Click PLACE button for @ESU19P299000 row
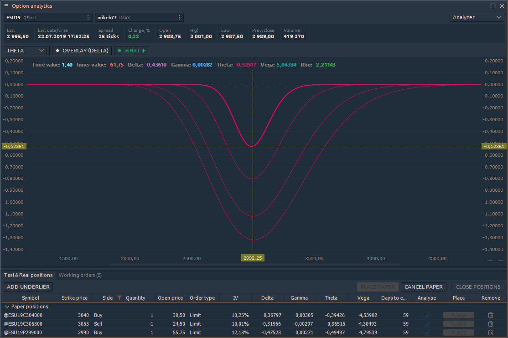This screenshot has width=508, height=338. (x=458, y=333)
